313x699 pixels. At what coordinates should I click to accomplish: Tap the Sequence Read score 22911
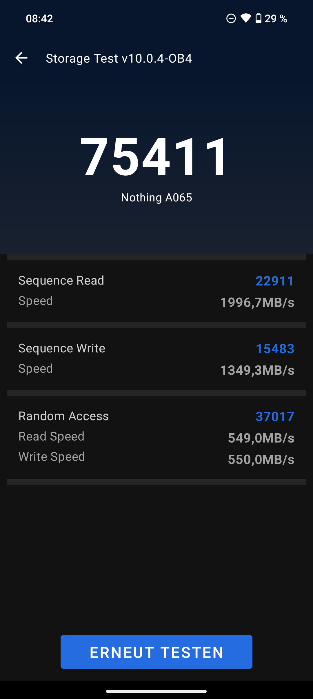click(275, 281)
